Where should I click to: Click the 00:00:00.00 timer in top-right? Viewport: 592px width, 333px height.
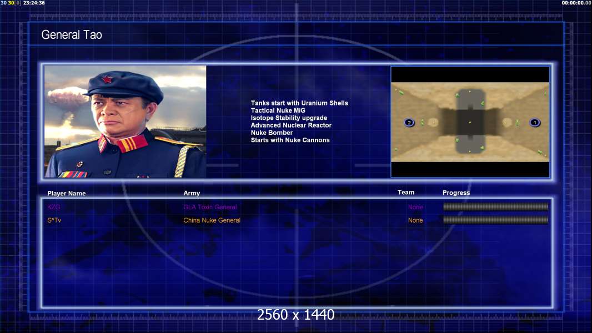pos(576,3)
